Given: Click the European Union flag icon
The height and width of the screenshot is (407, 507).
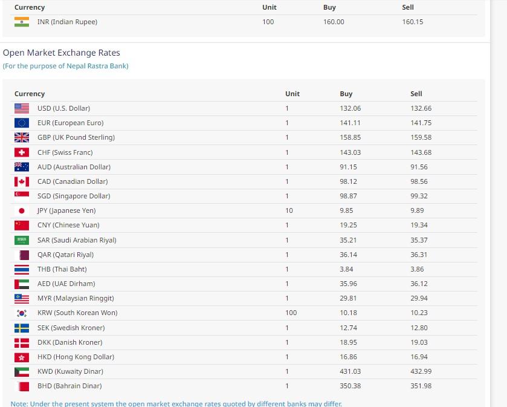Looking at the screenshot, I should (22, 123).
